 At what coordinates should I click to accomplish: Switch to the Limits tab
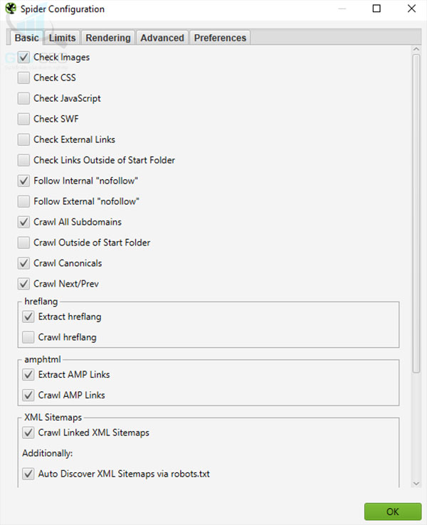point(63,38)
